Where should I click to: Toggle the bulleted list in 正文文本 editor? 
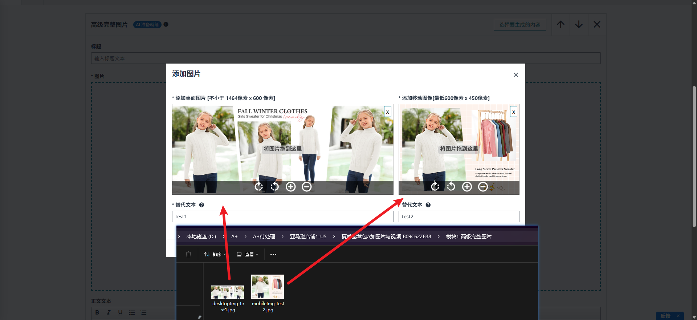132,312
